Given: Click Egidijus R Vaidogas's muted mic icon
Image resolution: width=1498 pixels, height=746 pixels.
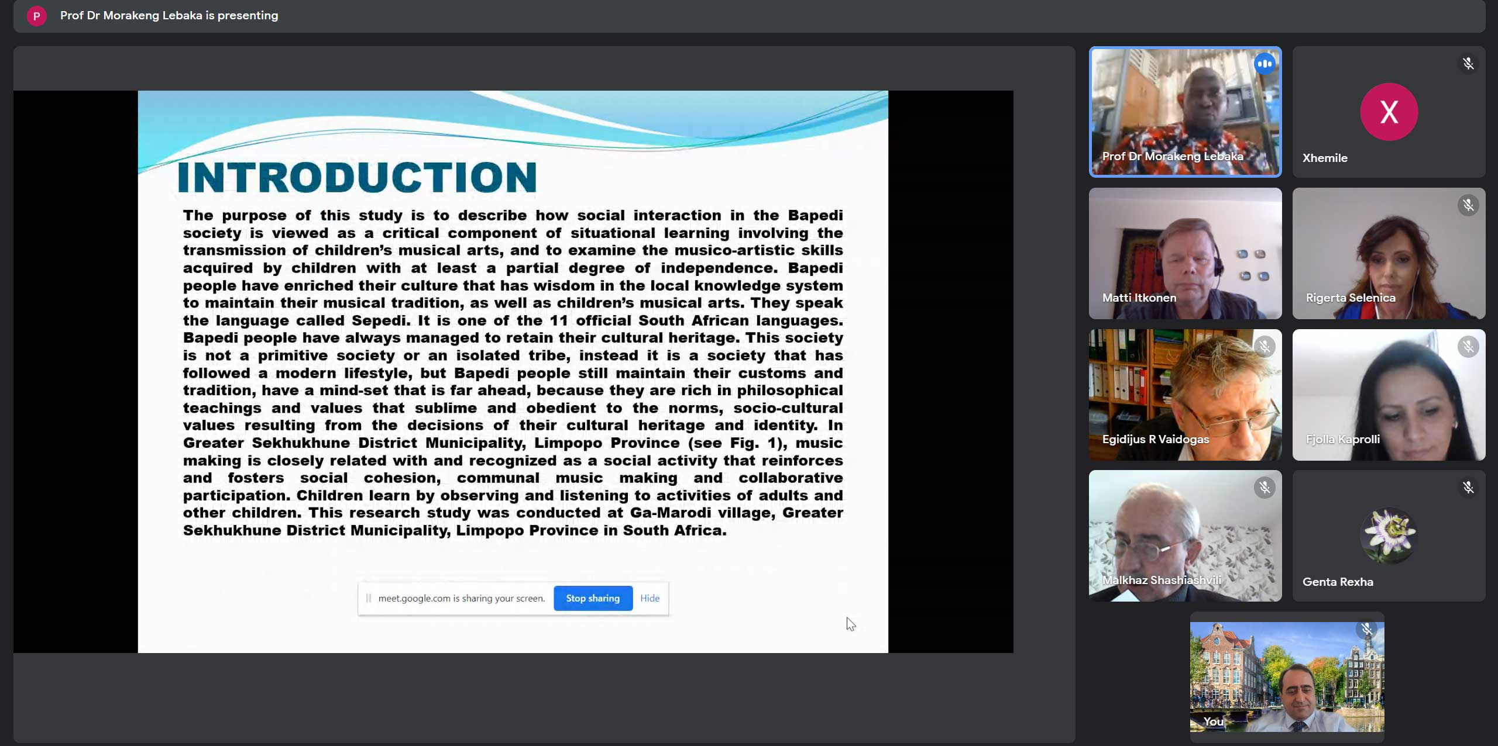Looking at the screenshot, I should (x=1264, y=347).
